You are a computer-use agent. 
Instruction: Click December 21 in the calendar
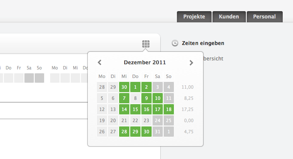pos(124,120)
